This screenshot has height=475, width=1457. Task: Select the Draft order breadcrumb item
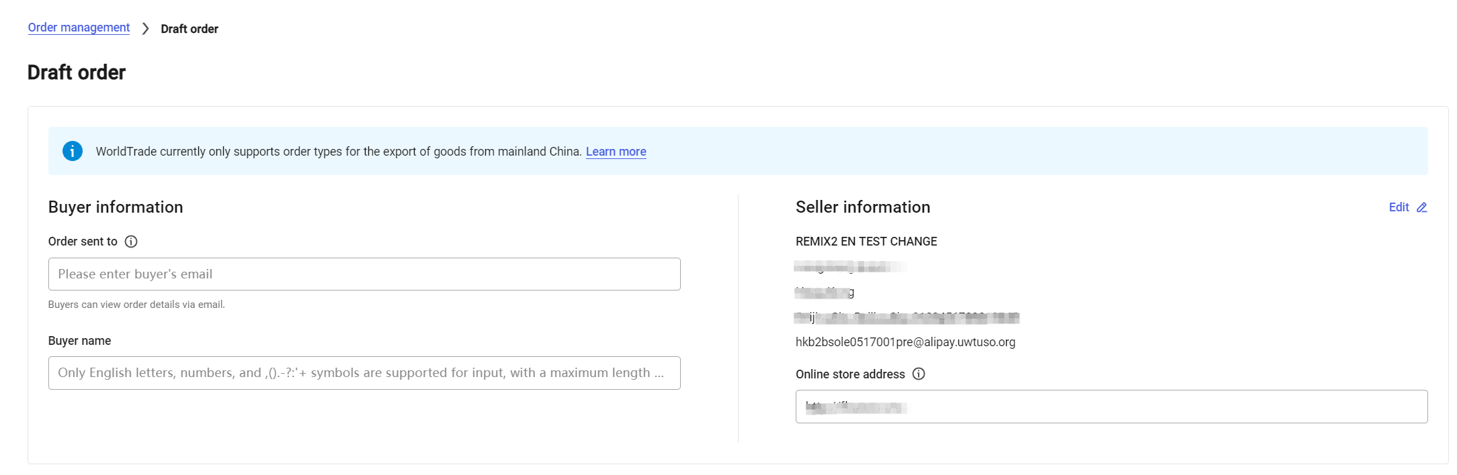(190, 29)
